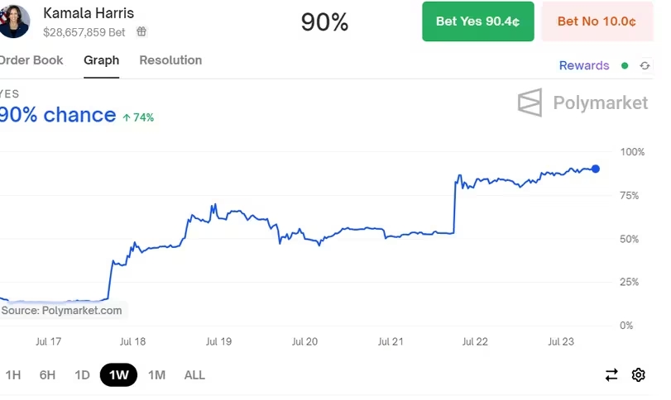This screenshot has width=671, height=400.
Task: Select the 1H time range
Action: [12, 375]
